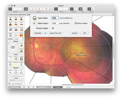122x99 pixels.
Task: Click the blue info icon beside Standard
Action: [x=45, y=33]
